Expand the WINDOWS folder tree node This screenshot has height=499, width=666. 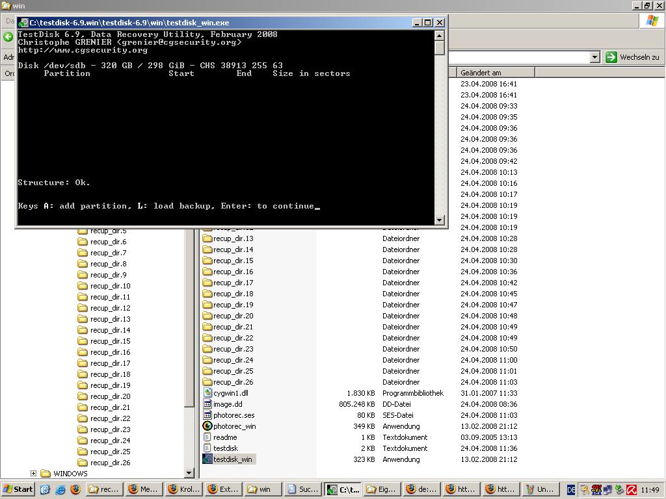coord(33,473)
